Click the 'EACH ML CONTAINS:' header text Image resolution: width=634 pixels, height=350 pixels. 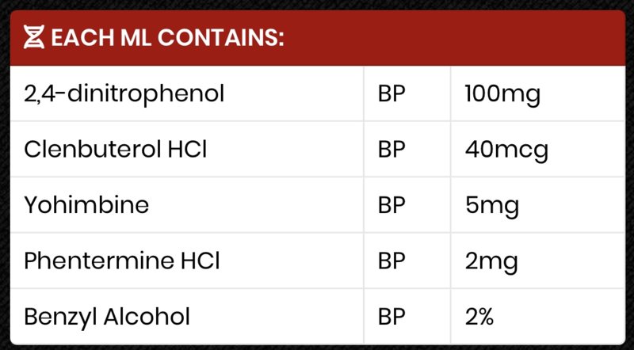pos(168,37)
